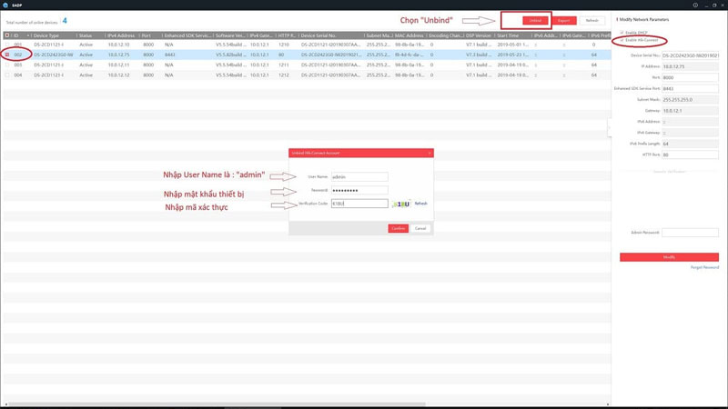Click the Forgot Password link
This screenshot has height=409, width=728.
coord(705,267)
